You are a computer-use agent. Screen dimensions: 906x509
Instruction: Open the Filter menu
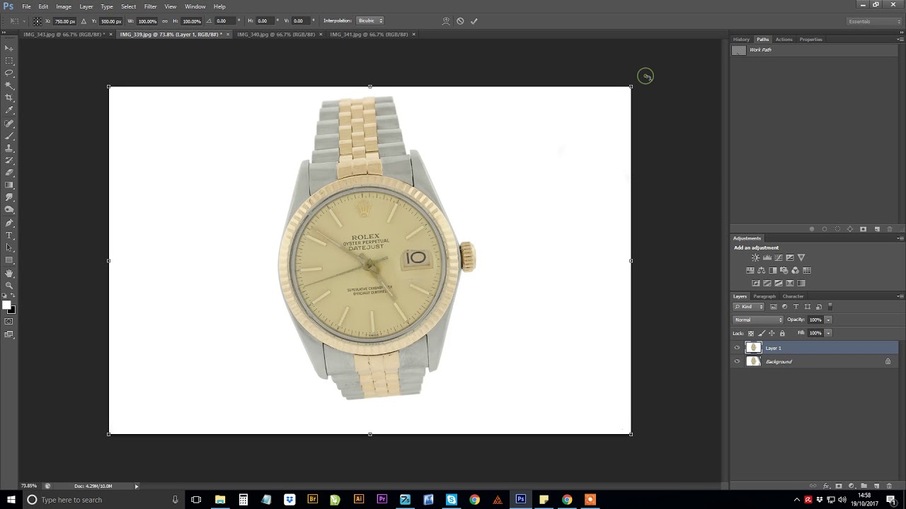point(150,6)
